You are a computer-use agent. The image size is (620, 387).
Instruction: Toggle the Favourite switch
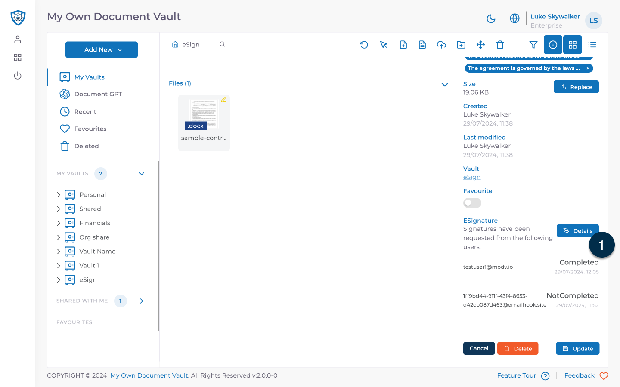(472, 203)
